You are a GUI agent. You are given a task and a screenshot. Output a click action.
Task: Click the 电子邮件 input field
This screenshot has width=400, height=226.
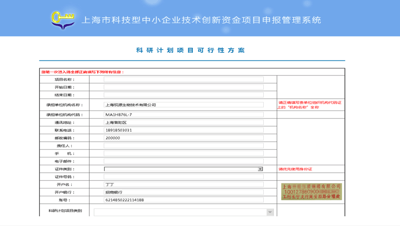coord(184,161)
